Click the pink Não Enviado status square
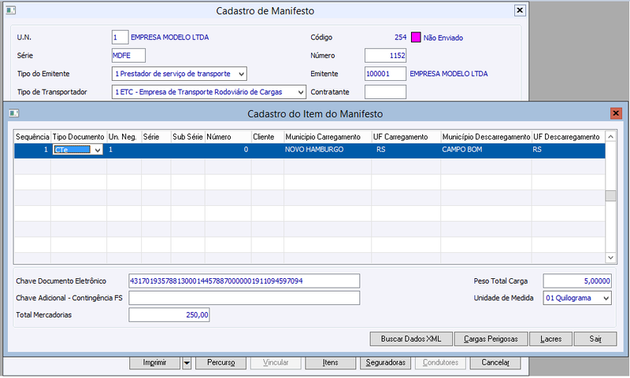 416,37
